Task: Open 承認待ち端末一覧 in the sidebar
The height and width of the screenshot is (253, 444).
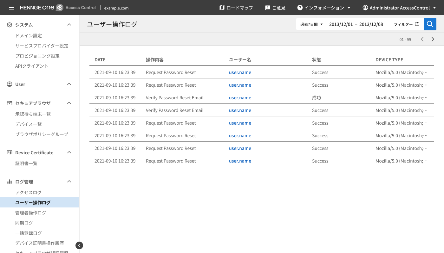Action: click(x=33, y=114)
